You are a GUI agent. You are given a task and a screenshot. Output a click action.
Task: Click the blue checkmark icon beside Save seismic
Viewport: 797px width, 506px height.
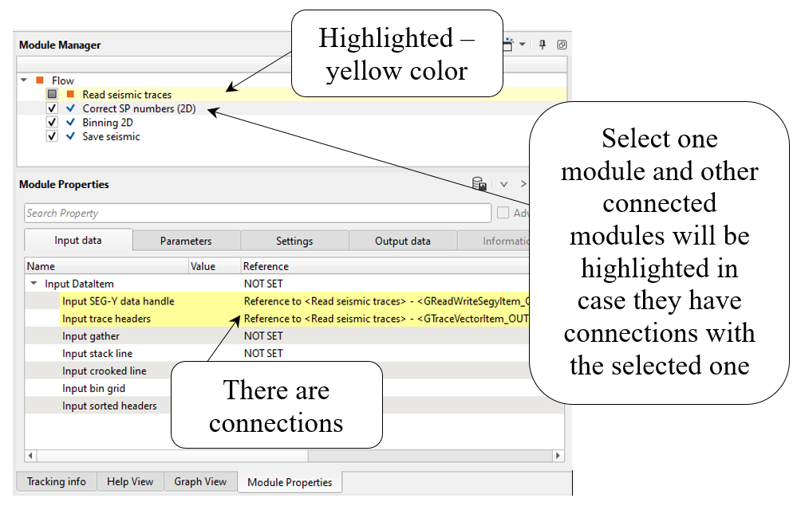(70, 136)
